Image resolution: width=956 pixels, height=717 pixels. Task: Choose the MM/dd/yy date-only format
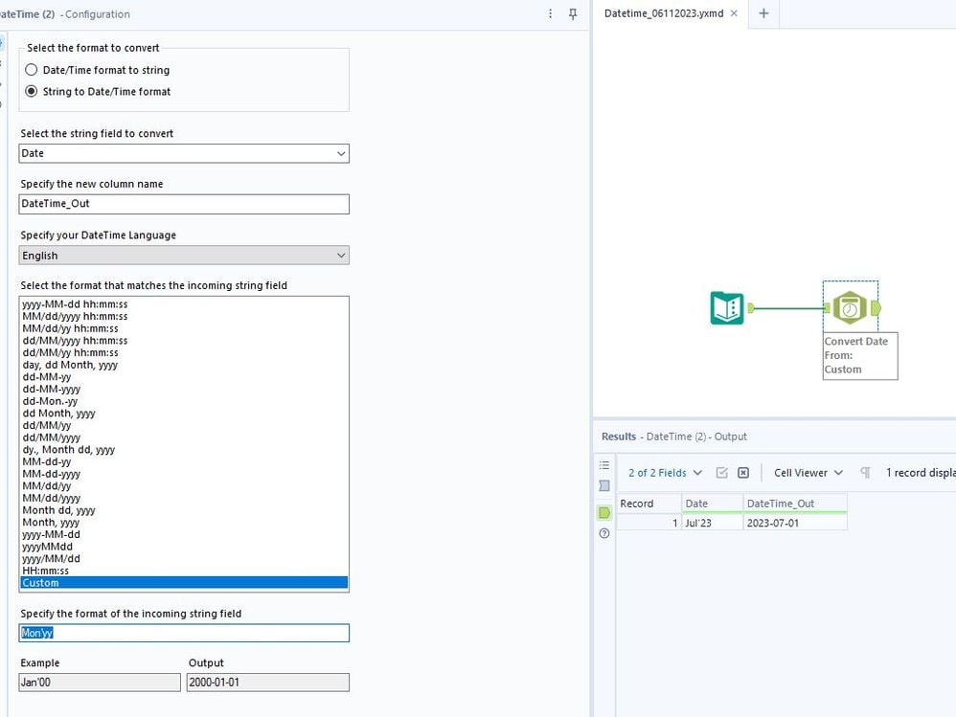coord(184,486)
